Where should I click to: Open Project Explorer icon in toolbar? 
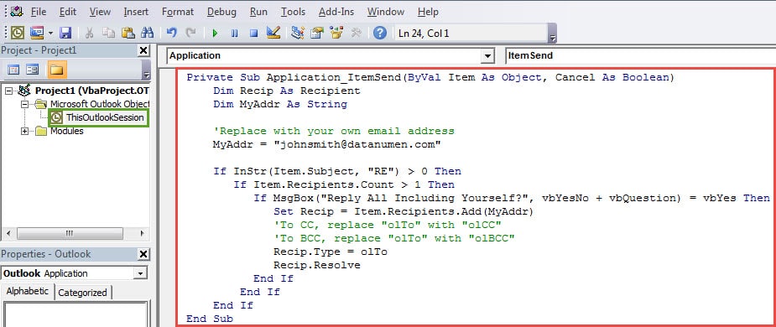[298, 34]
